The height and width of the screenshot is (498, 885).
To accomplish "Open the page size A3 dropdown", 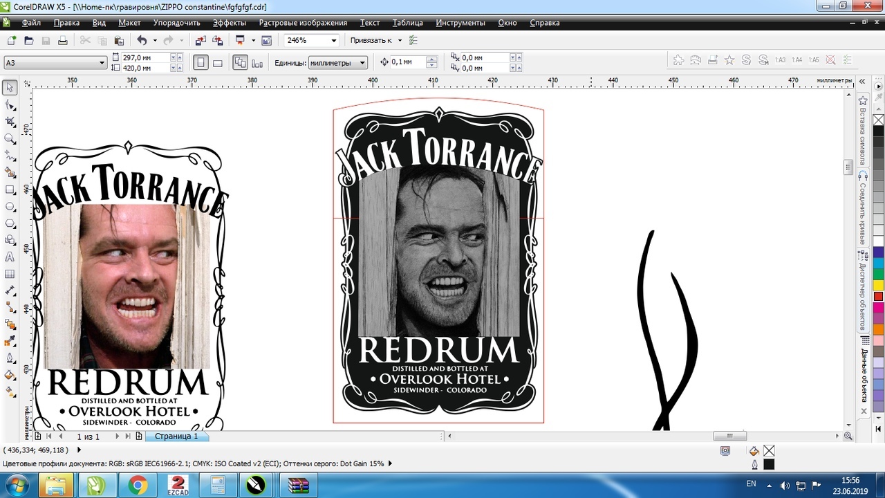I will 102,63.
